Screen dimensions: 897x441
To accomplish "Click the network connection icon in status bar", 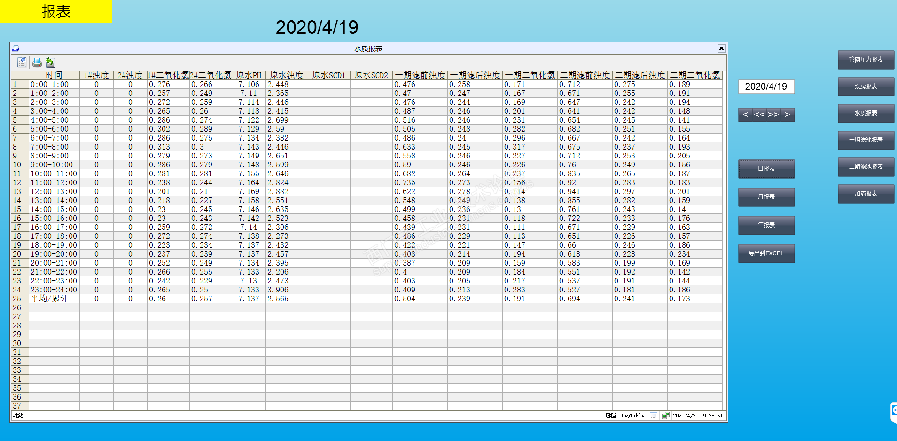I will click(665, 416).
